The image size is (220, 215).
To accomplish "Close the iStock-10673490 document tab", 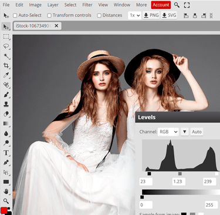I will [x=56, y=26].
